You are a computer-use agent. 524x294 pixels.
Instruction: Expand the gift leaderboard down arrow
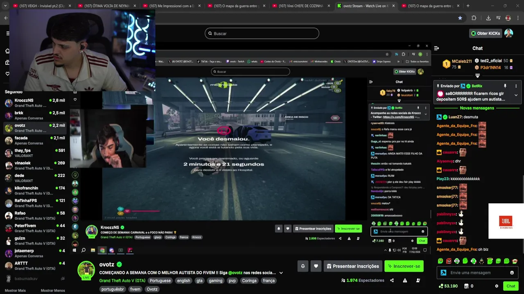[x=477, y=76]
